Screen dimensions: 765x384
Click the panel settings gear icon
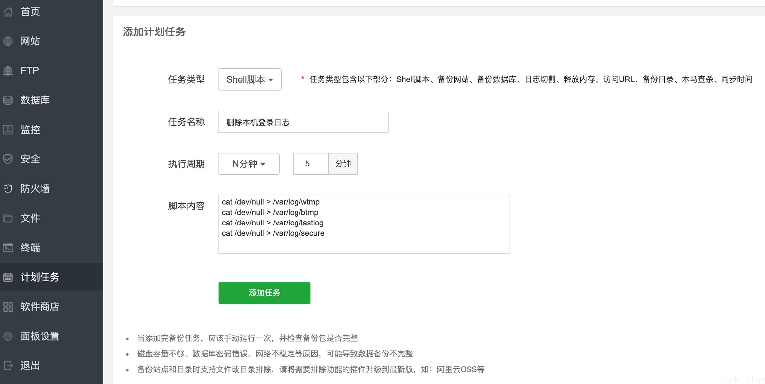(x=8, y=336)
